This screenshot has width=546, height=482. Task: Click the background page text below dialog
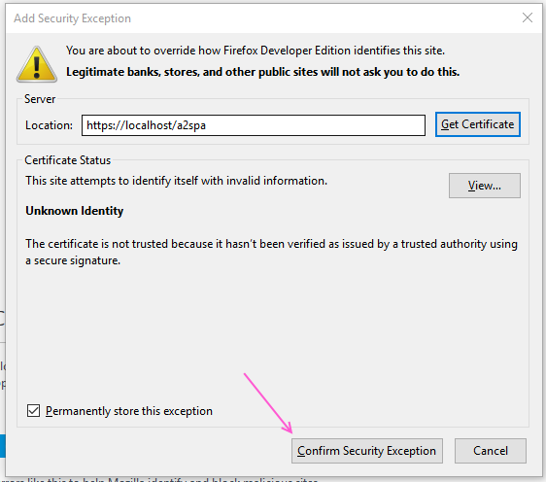(x=159, y=480)
